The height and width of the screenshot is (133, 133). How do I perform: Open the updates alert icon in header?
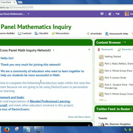(110, 14)
